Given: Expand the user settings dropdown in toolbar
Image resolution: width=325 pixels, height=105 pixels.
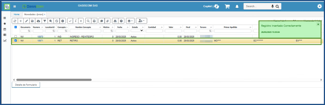Looking at the screenshot, I should coord(141,21).
